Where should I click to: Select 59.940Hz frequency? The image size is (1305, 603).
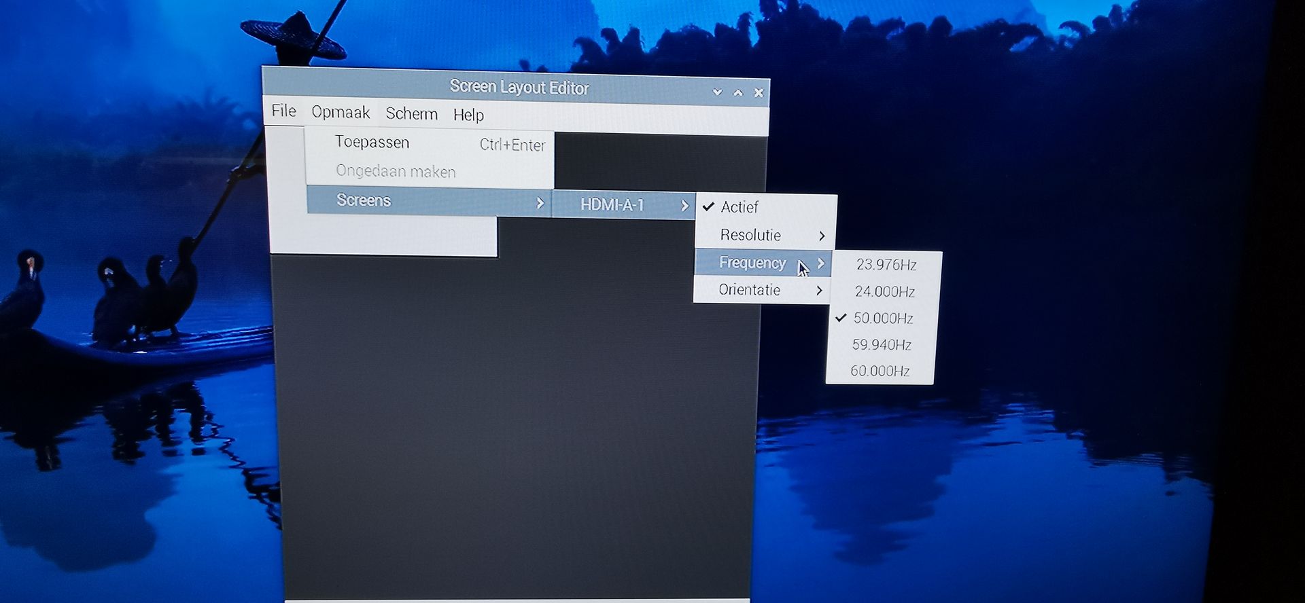click(882, 345)
